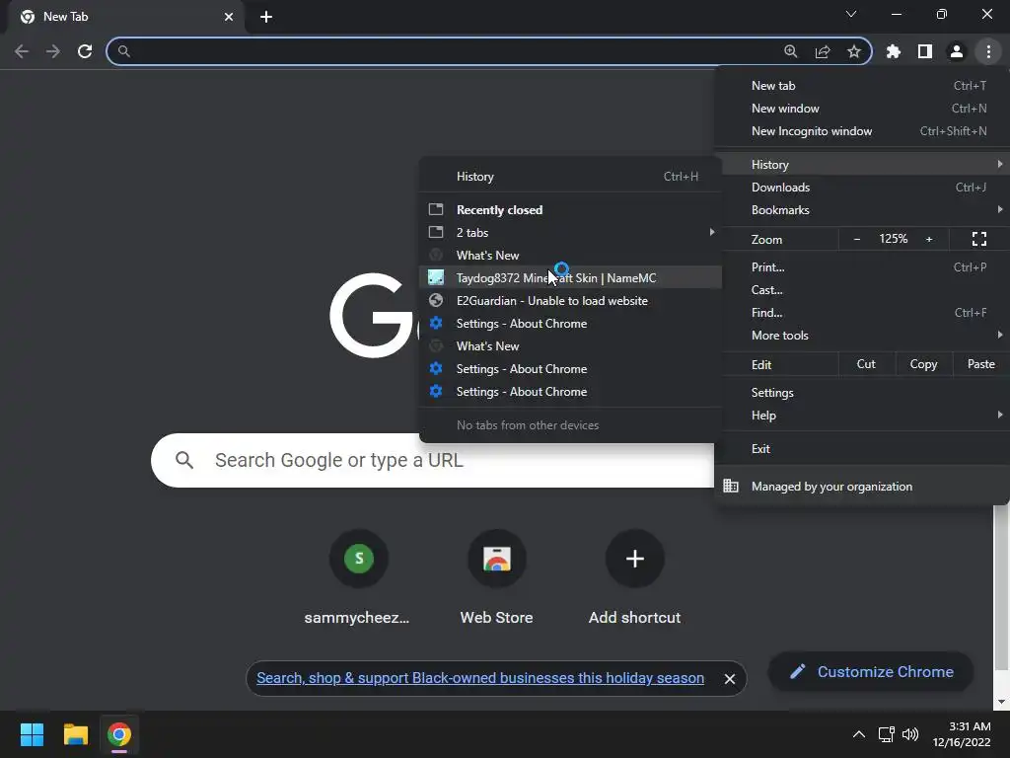Click the three-dot Chrome menu button

tap(988, 51)
